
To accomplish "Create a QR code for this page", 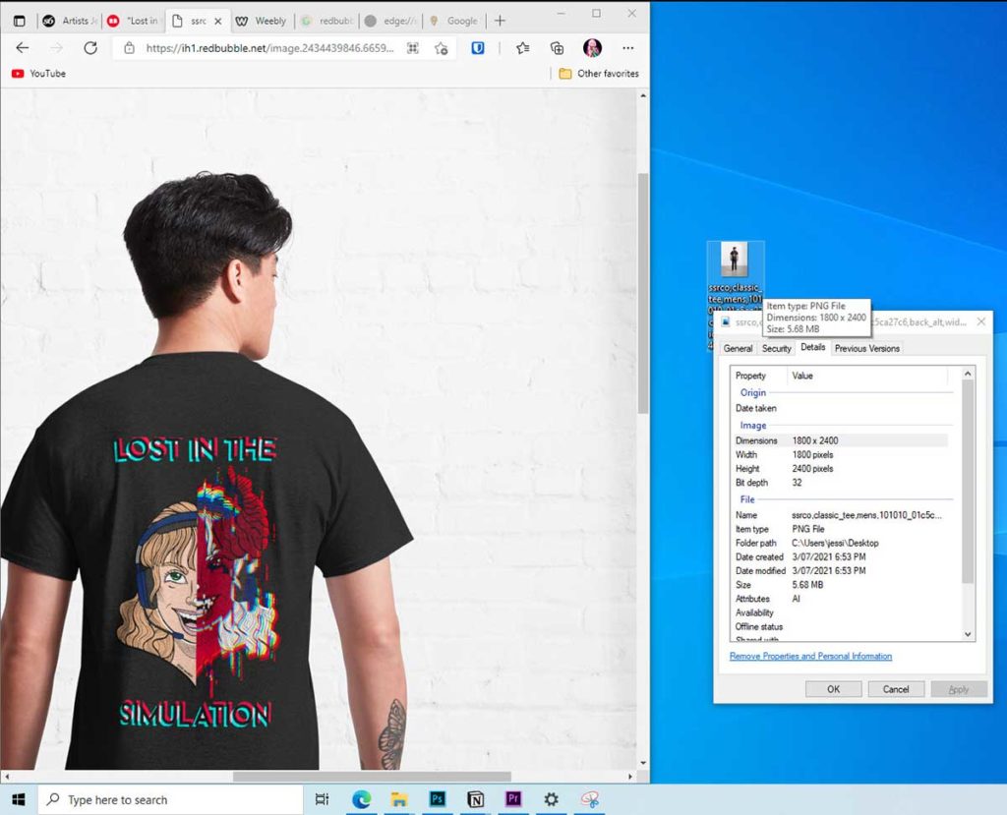I will [x=413, y=48].
